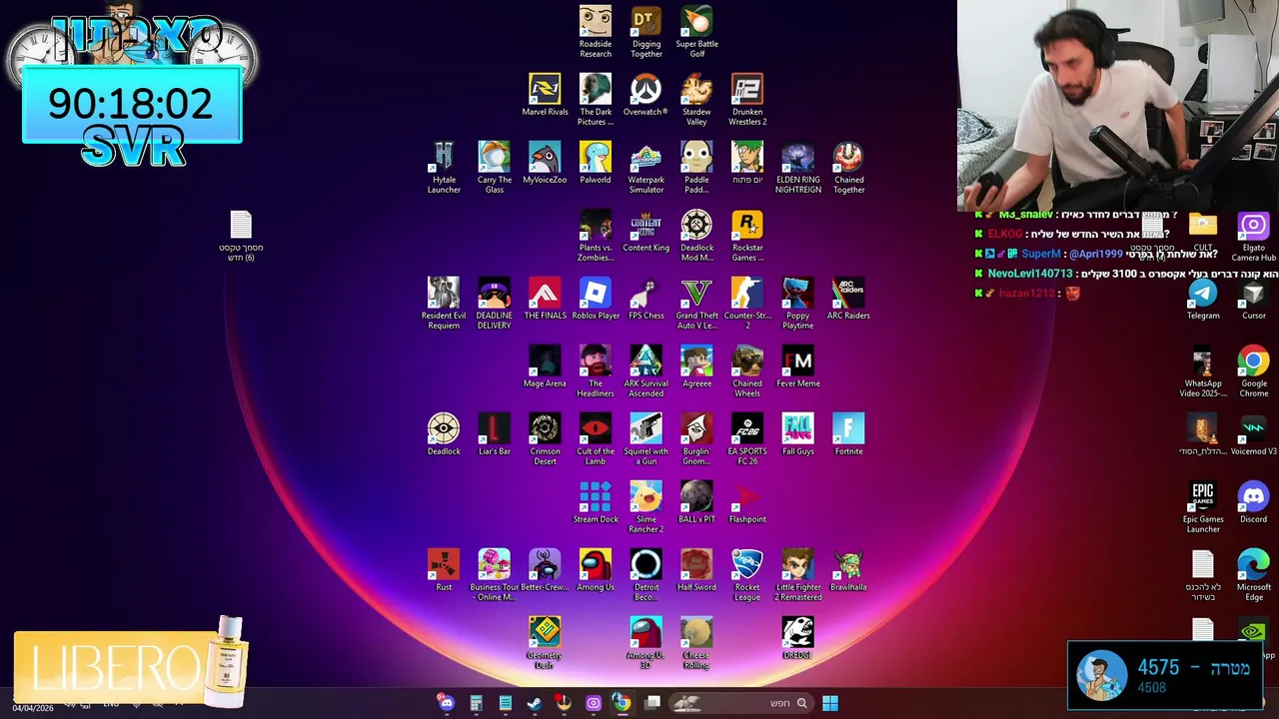Open the ARC Raiders shortcut
Viewport: 1279px width, 719px height.
[x=848, y=299]
